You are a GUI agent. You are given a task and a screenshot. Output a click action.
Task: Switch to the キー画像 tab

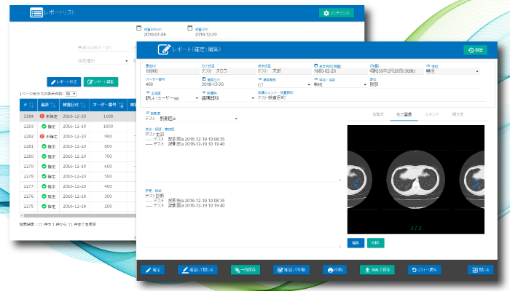coord(404,115)
